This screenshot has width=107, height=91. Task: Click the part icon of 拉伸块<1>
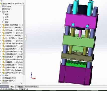[x=4, y=33]
